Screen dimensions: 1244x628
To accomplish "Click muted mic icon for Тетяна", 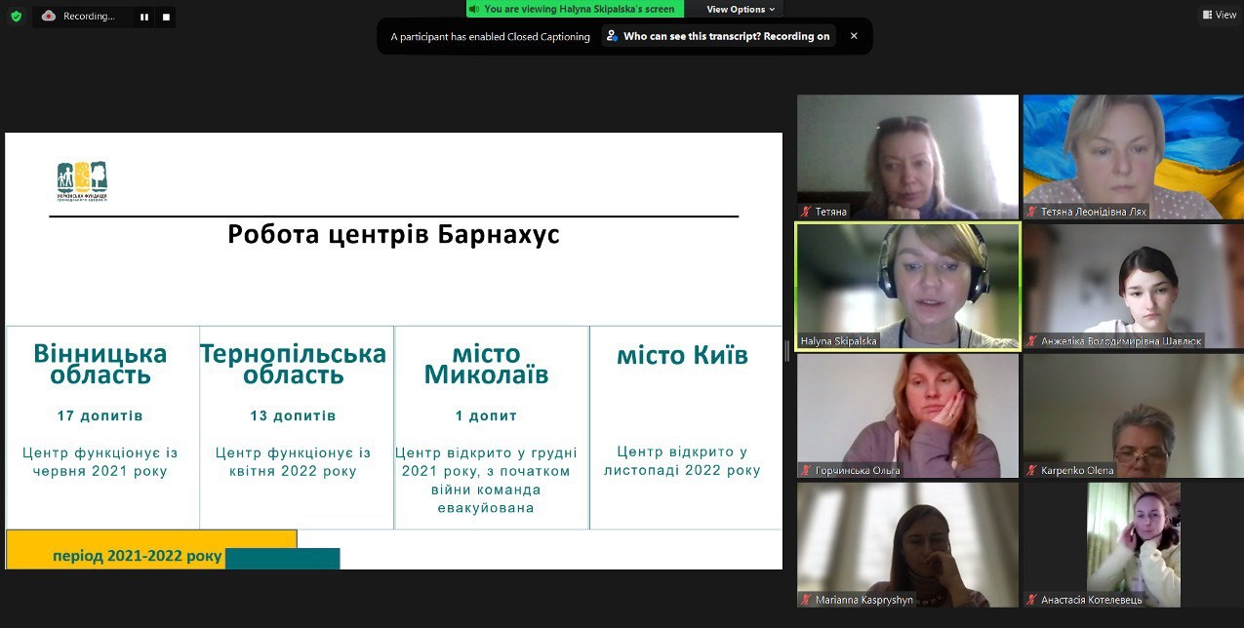I will point(806,212).
